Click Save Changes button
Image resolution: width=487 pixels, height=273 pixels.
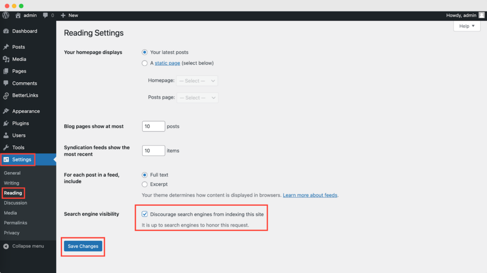coord(83,246)
